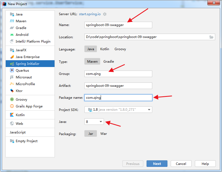Select Micronaut in the sidebar
This screenshot has width=222, height=172.
point(30,77)
